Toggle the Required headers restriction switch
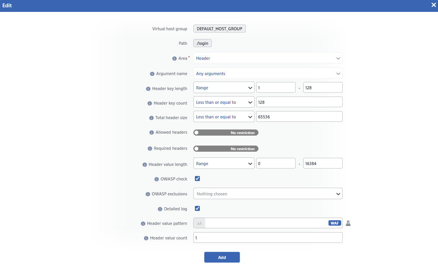This screenshot has width=438, height=267. point(226,149)
